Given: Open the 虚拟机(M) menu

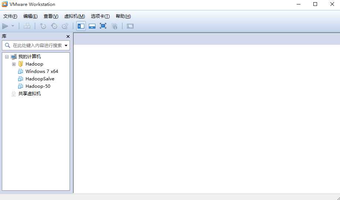Looking at the screenshot, I should 75,16.
